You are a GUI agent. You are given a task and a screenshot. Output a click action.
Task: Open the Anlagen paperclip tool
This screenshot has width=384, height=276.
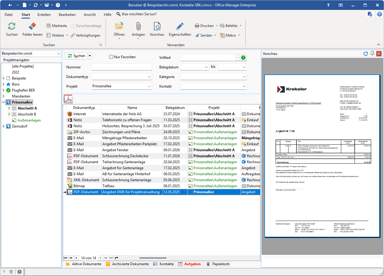[138, 26]
